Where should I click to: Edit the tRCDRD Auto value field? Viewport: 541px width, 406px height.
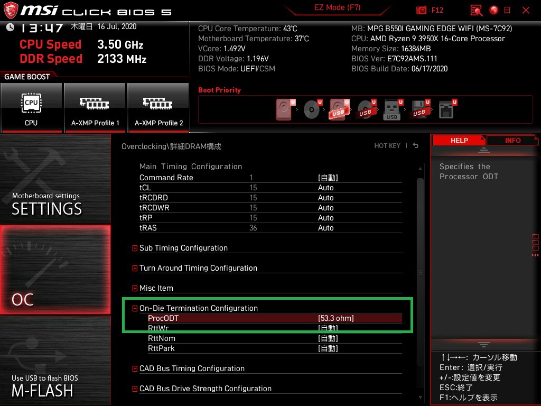(x=325, y=198)
